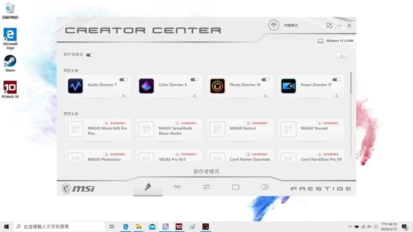Open PCMark 10 from the taskbar
The width and height of the screenshot is (413, 232).
pyautogui.click(x=179, y=226)
